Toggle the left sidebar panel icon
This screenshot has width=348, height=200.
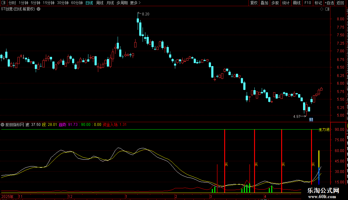[3, 3]
